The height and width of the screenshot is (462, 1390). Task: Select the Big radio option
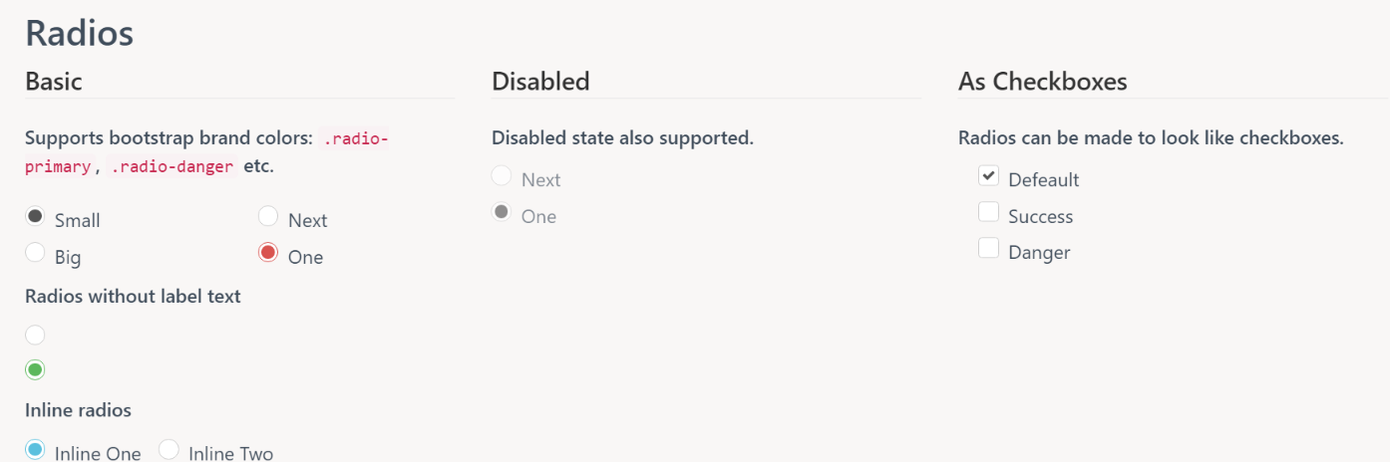[35, 253]
